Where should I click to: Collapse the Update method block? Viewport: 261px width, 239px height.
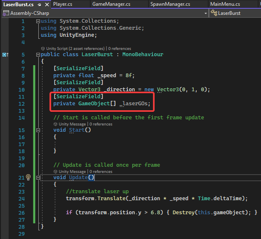(x=38, y=177)
